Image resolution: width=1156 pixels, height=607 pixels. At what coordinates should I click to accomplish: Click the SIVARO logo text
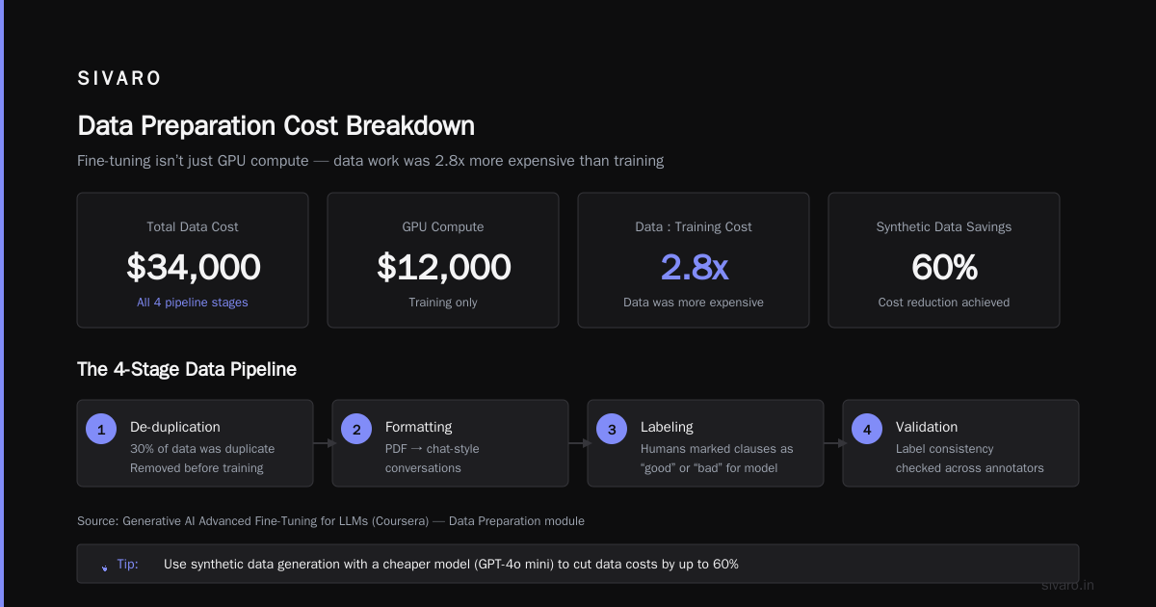(x=119, y=79)
